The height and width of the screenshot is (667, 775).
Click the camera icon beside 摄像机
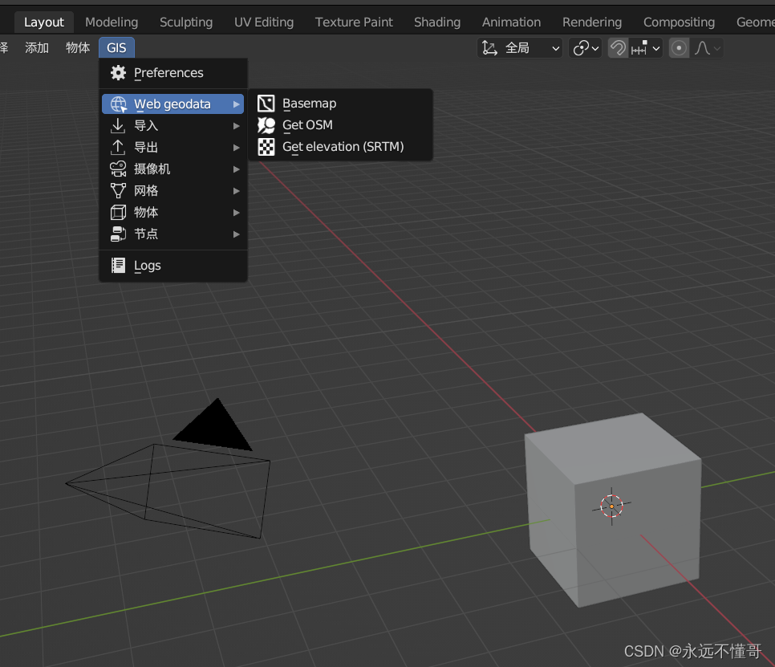[x=118, y=169]
